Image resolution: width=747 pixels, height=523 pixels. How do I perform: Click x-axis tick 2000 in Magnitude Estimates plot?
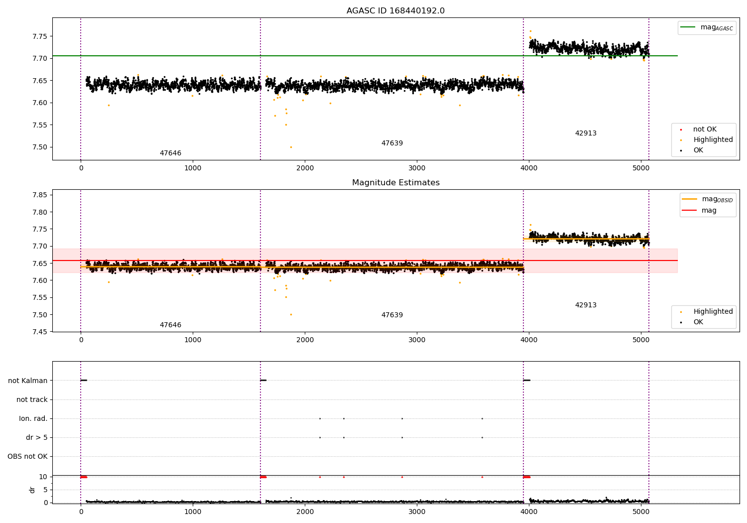[305, 340]
